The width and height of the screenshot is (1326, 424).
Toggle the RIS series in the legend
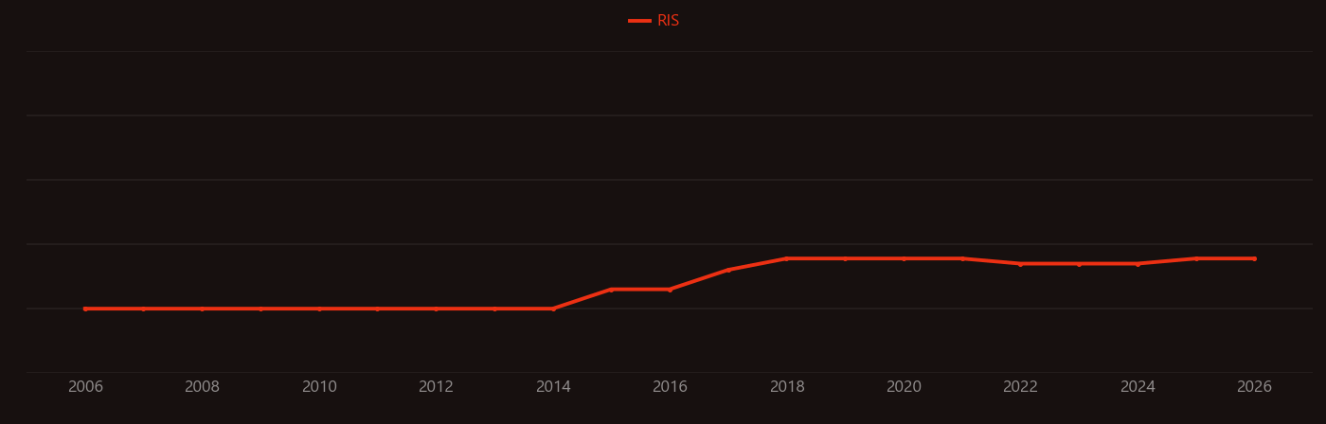[654, 21]
